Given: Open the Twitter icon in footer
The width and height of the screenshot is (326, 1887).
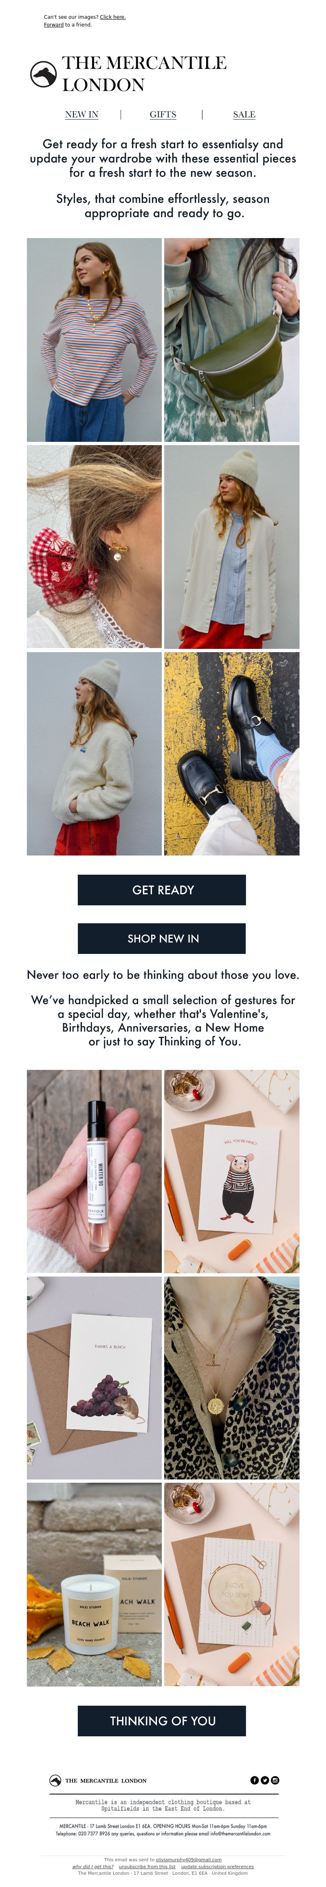Looking at the screenshot, I should (264, 1779).
